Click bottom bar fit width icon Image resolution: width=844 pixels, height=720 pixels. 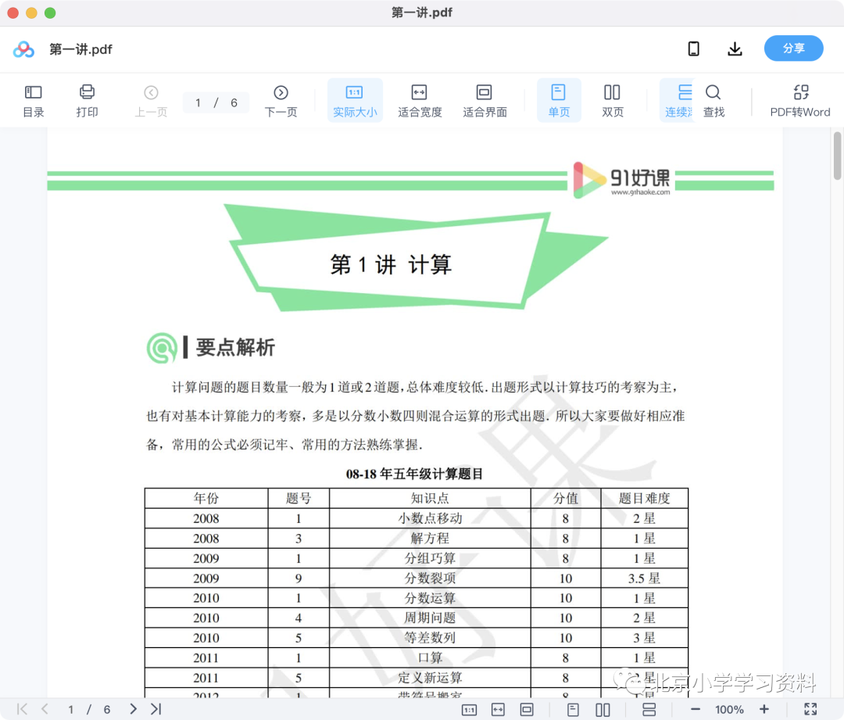pos(498,710)
